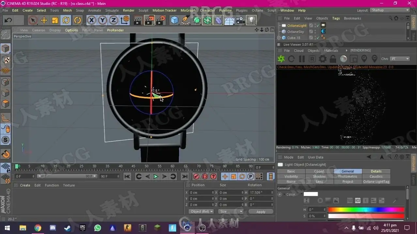The image size is (417, 234).
Task: Toggle Z axis lock
Action: point(113,20)
